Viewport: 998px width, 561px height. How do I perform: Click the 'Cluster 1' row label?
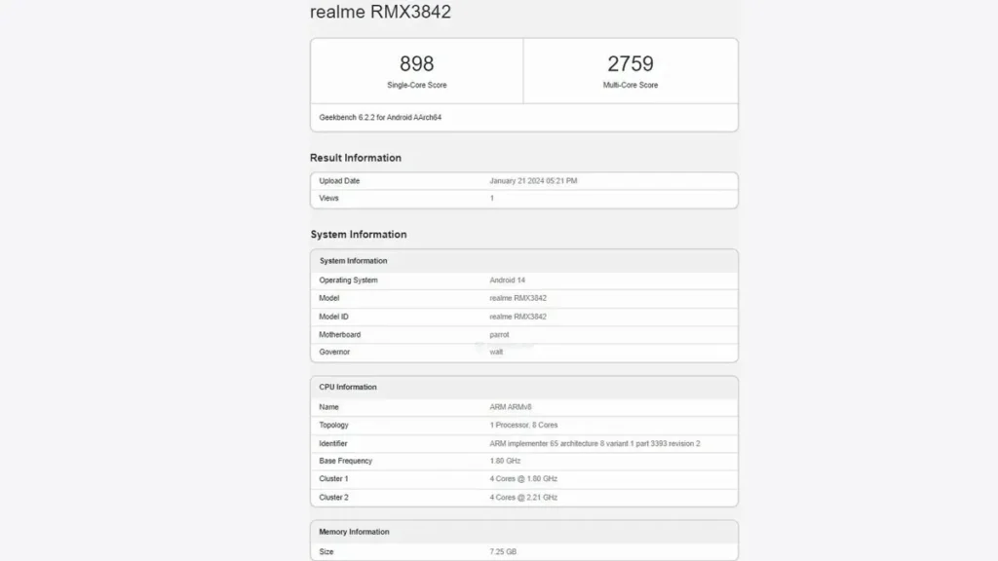[333, 479]
